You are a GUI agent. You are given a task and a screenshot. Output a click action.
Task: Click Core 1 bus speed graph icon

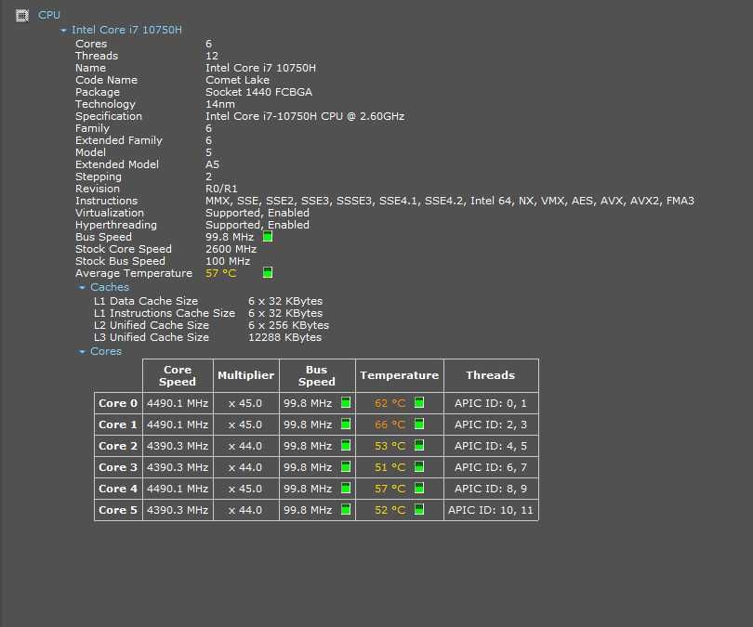[x=346, y=425]
